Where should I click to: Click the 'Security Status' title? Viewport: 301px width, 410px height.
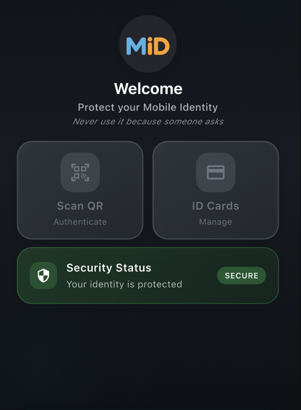109,268
